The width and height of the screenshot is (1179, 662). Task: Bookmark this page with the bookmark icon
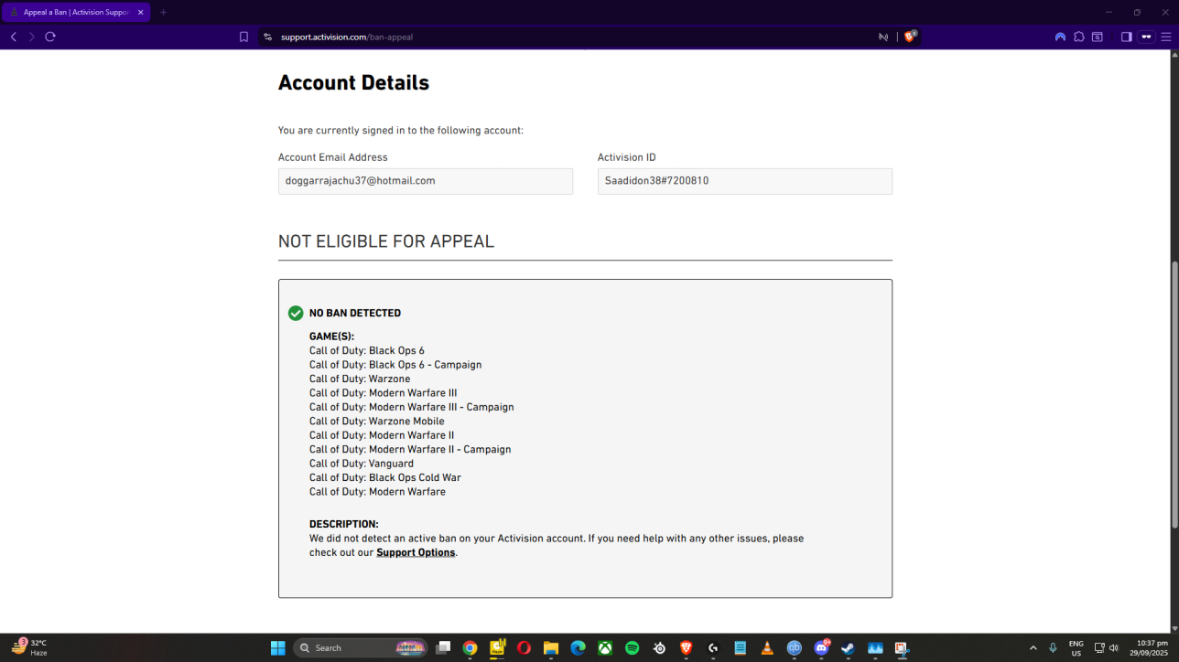pos(243,37)
